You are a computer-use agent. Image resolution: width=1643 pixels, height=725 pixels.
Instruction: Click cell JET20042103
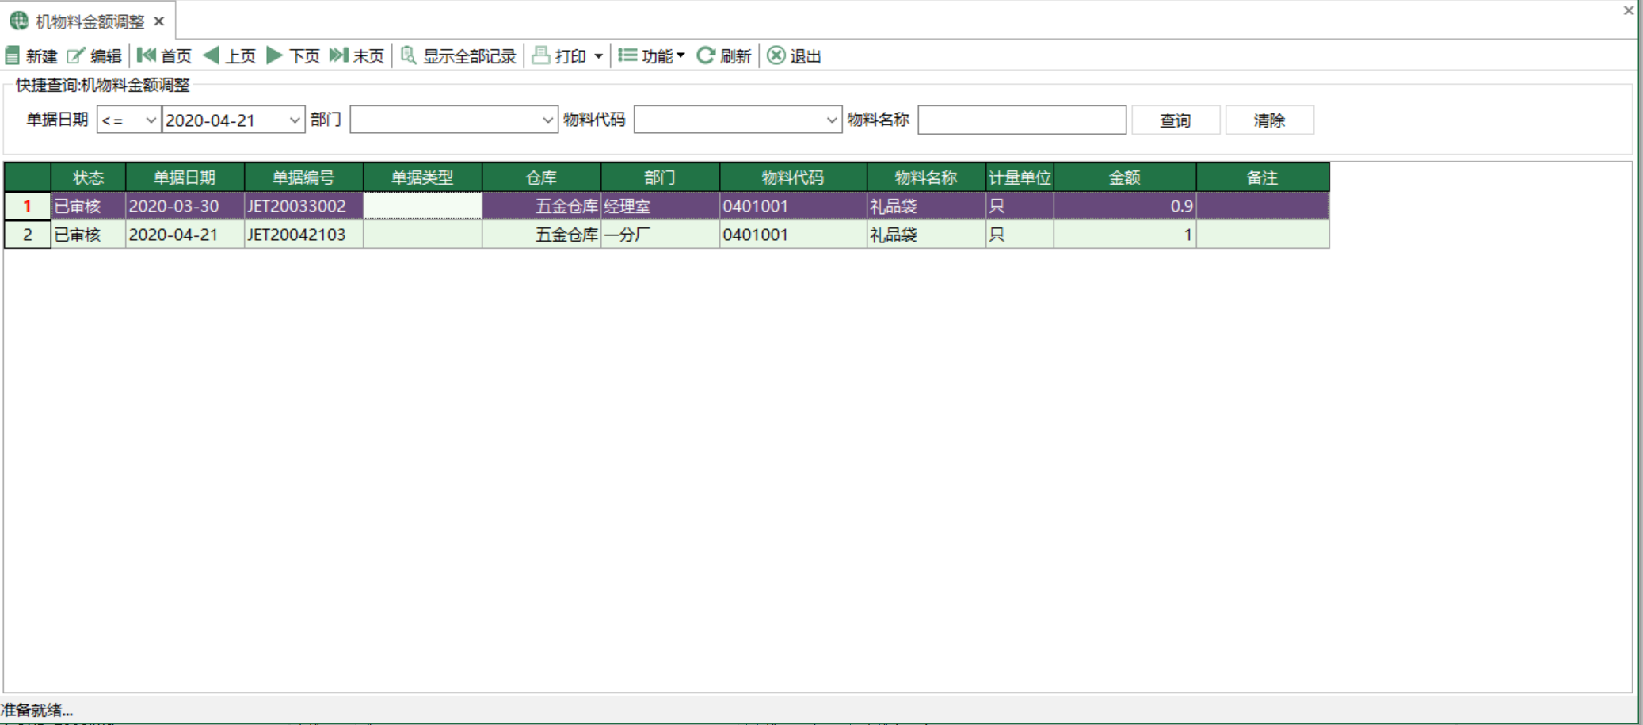click(303, 235)
